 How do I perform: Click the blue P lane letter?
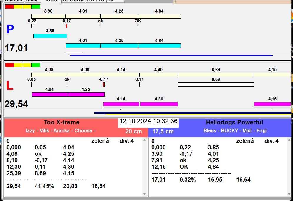(x=10, y=29)
